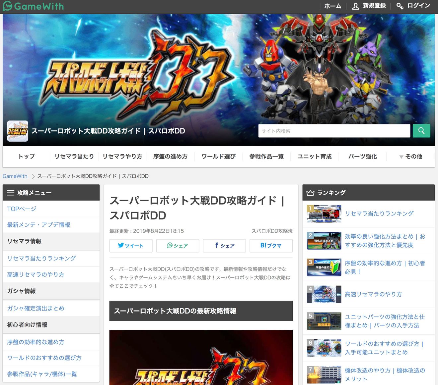Image resolution: width=438 pixels, height=385 pixels.
Task: Open 参戦作品(キャラ/機体)一覧 sidebar link
Action: [51, 374]
